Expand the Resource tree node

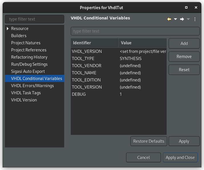click(x=8, y=29)
